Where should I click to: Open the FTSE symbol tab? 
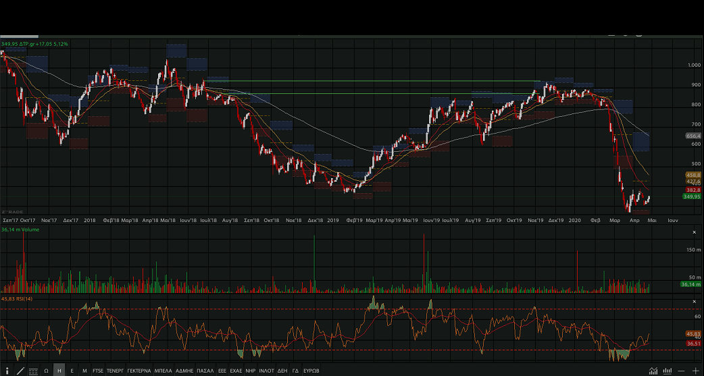98,371
